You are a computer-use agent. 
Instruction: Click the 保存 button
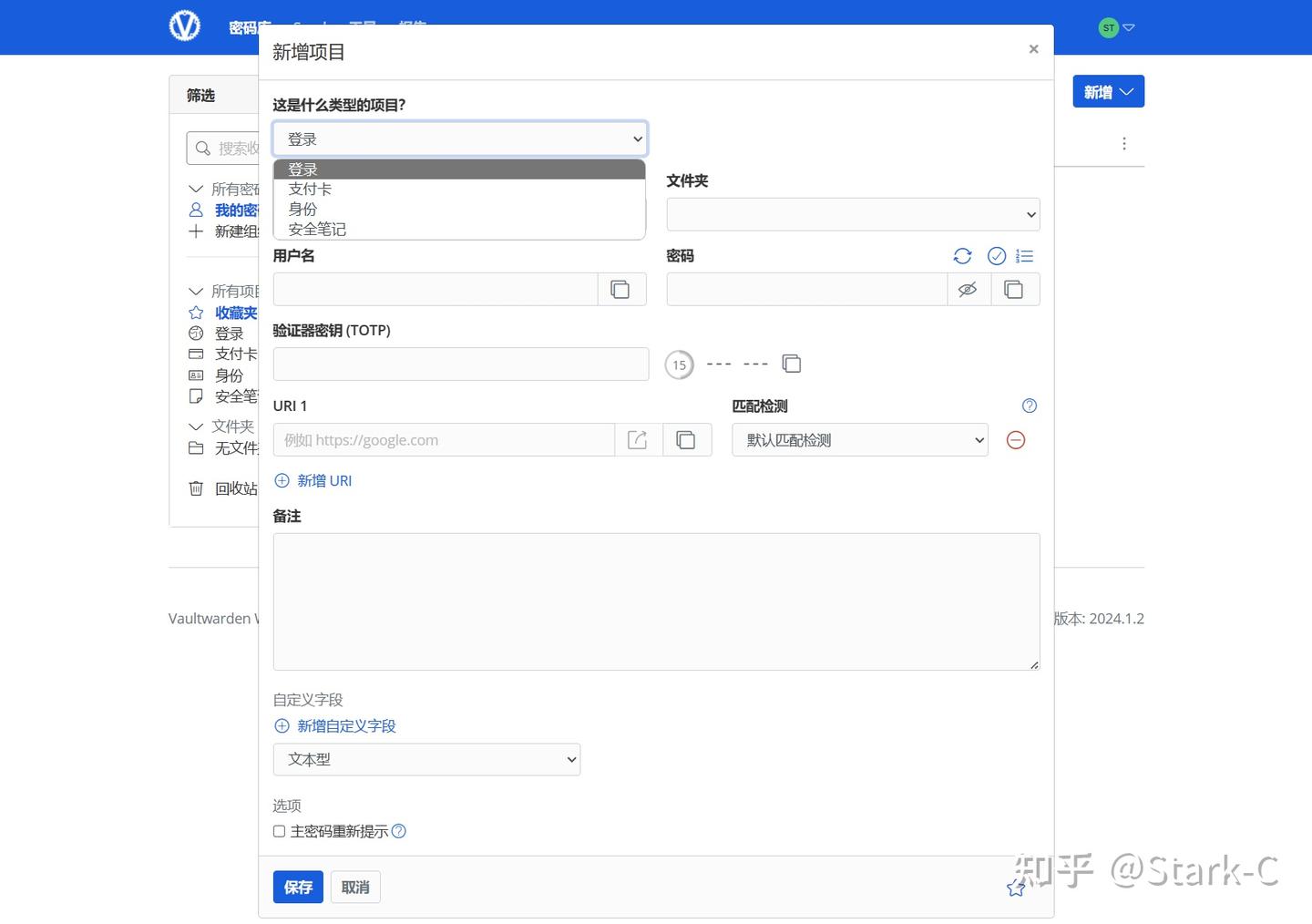click(298, 887)
